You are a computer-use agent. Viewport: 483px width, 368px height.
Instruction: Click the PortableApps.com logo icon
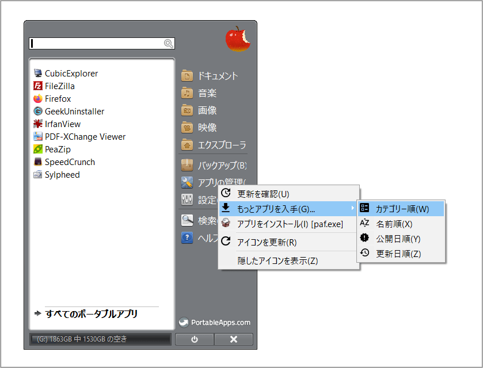tap(184, 322)
